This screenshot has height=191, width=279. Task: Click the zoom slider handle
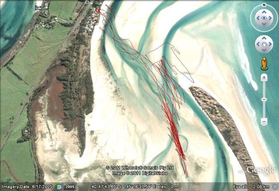click(264, 99)
